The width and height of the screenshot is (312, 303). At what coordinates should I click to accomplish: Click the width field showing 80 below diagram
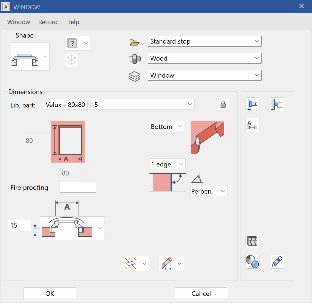coord(71,173)
